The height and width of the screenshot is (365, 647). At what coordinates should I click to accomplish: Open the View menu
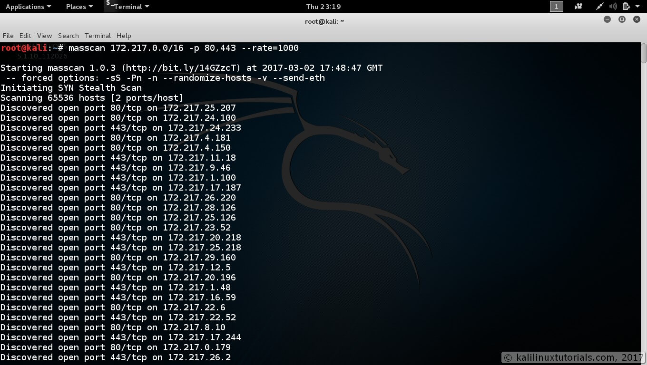click(x=44, y=36)
